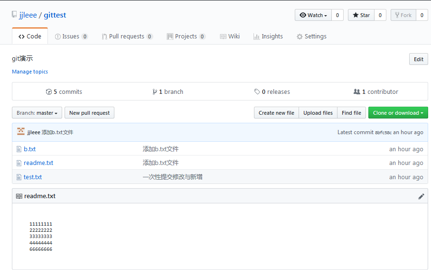Click the tag icon beside 0 releases
The height and width of the screenshot is (274, 431).
257,91
